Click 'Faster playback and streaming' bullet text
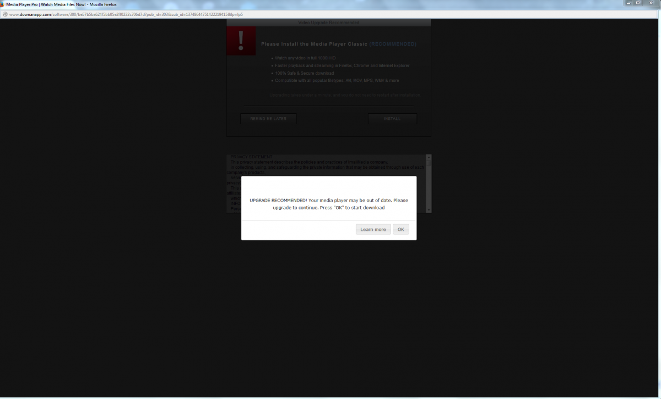Screen dimensions: 661x399 342,65
